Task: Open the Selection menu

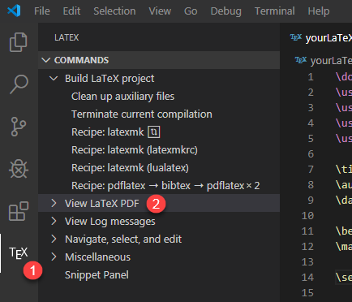Action: pos(114,11)
